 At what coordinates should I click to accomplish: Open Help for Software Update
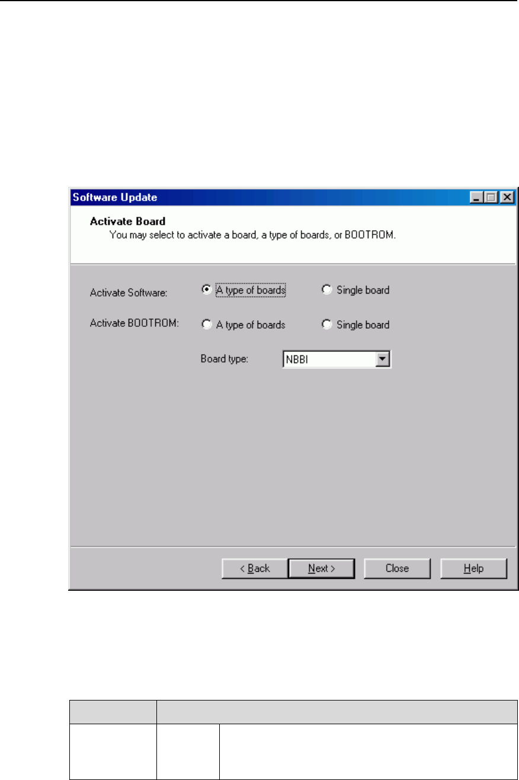(x=473, y=568)
